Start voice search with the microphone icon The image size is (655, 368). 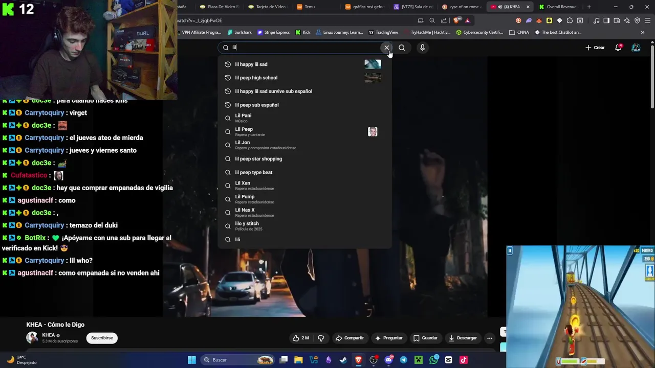422,48
